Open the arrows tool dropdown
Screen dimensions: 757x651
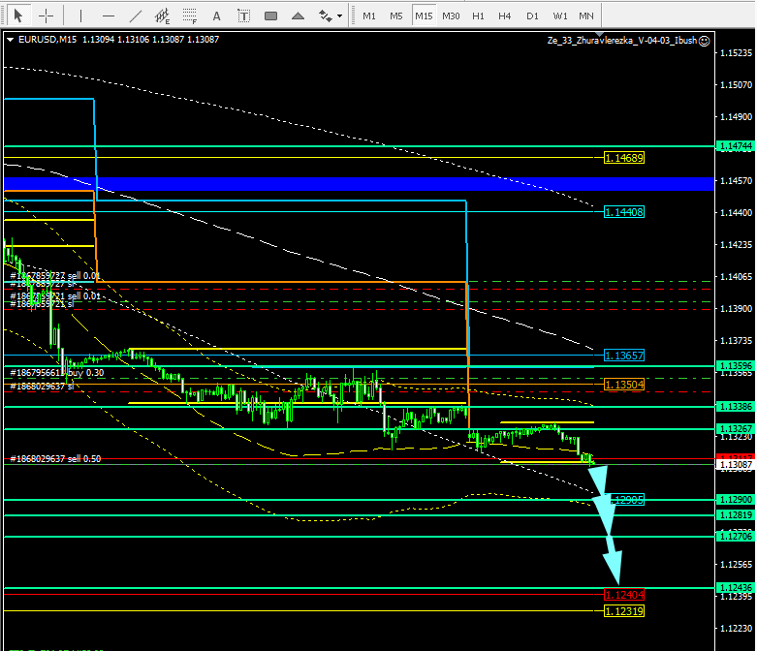coord(340,15)
